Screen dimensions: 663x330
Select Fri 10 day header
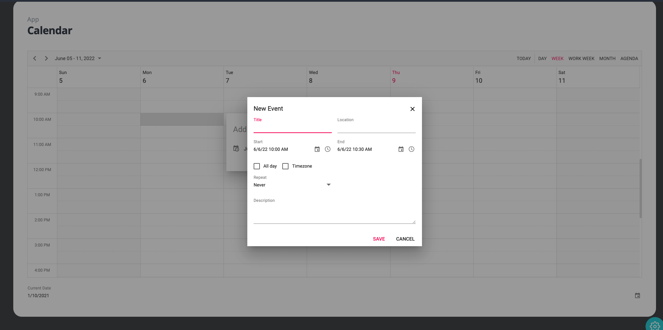515,77
